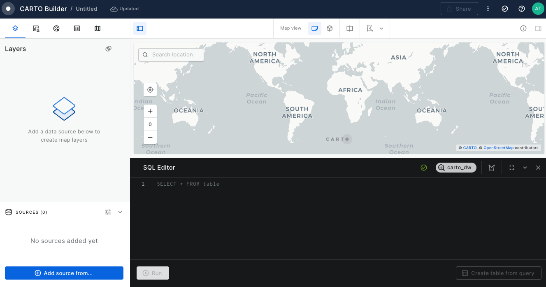
Task: Switch to 3D map view
Action: pyautogui.click(x=330, y=28)
